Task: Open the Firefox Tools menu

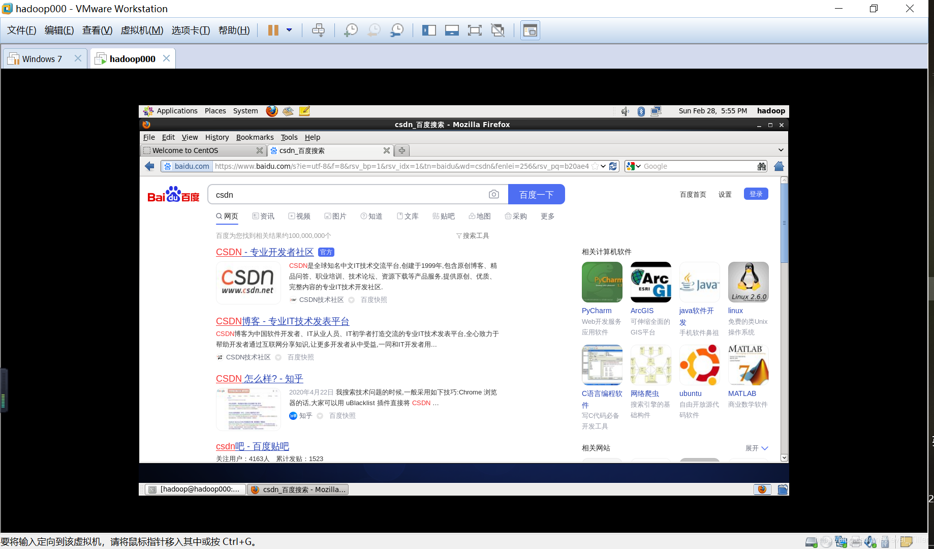Action: point(289,137)
